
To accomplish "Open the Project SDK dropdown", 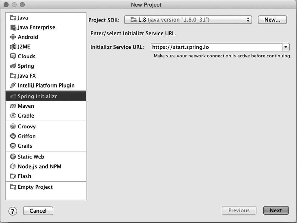I will (x=188, y=20).
